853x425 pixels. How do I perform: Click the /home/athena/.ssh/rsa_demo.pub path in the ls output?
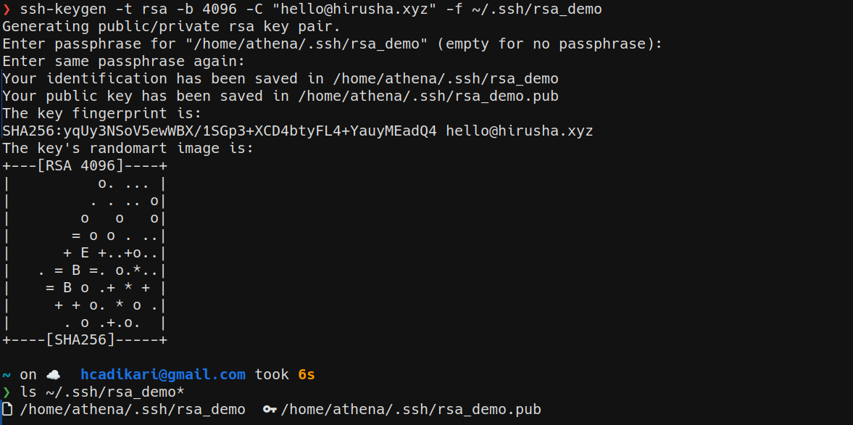(411, 410)
